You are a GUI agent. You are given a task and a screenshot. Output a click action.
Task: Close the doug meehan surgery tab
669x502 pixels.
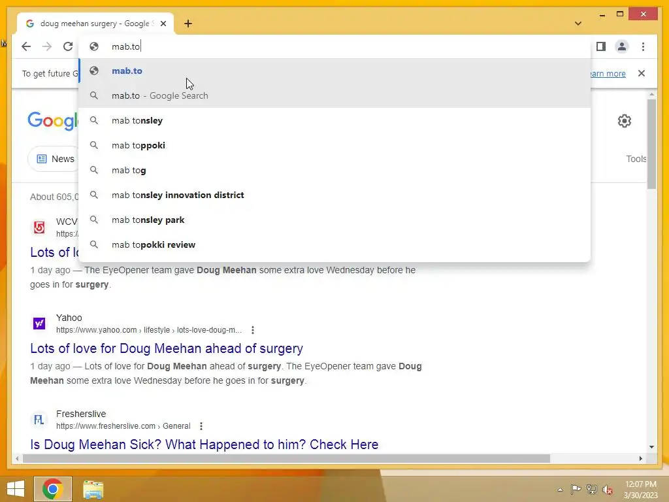click(x=163, y=24)
